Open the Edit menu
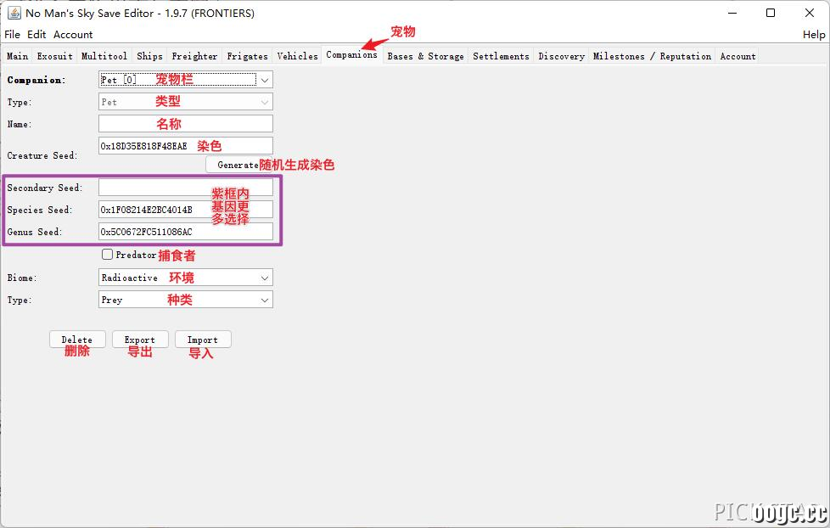Screen dimensions: 830x528 coord(36,35)
